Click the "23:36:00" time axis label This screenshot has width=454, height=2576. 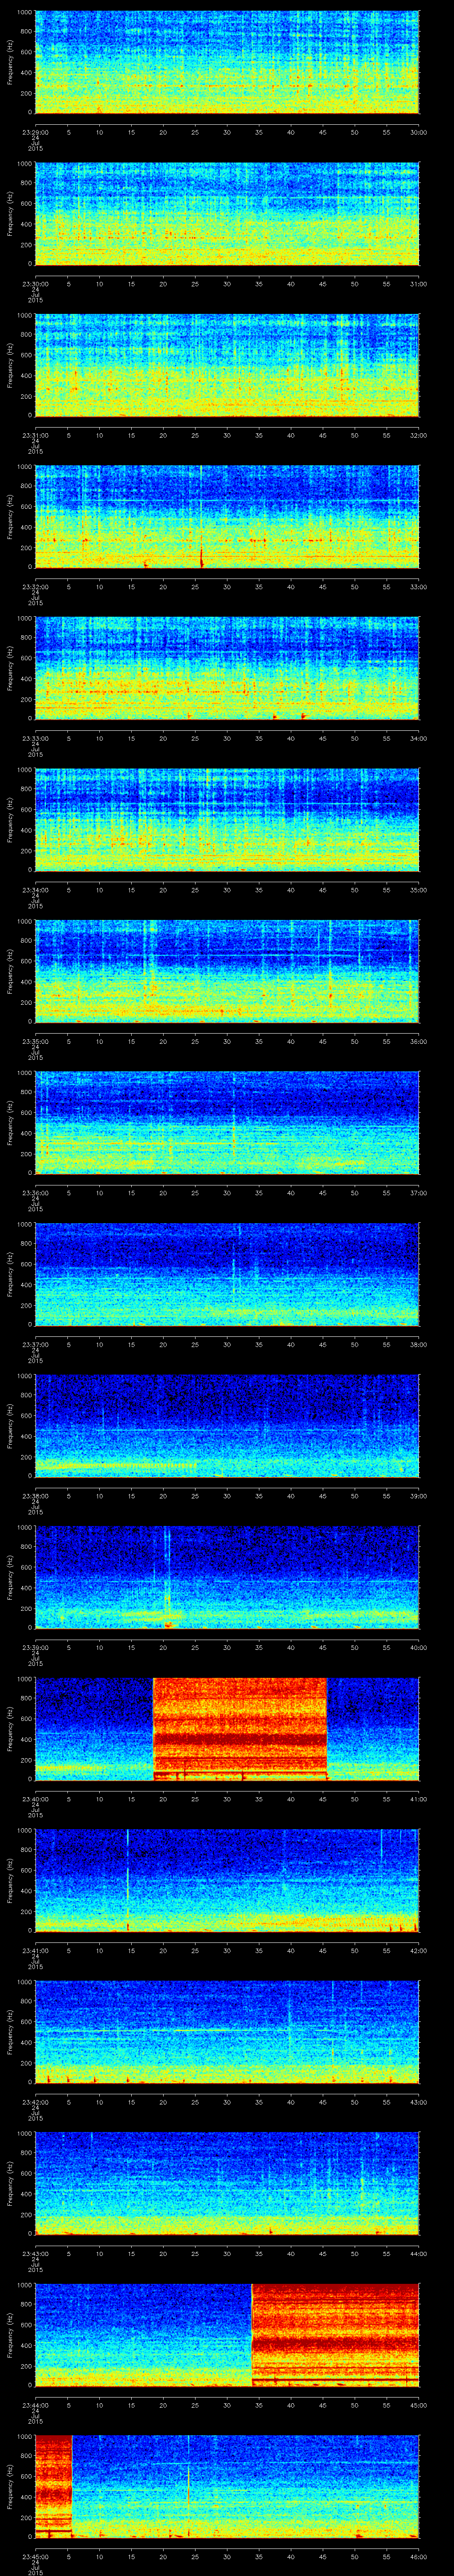(35, 1193)
